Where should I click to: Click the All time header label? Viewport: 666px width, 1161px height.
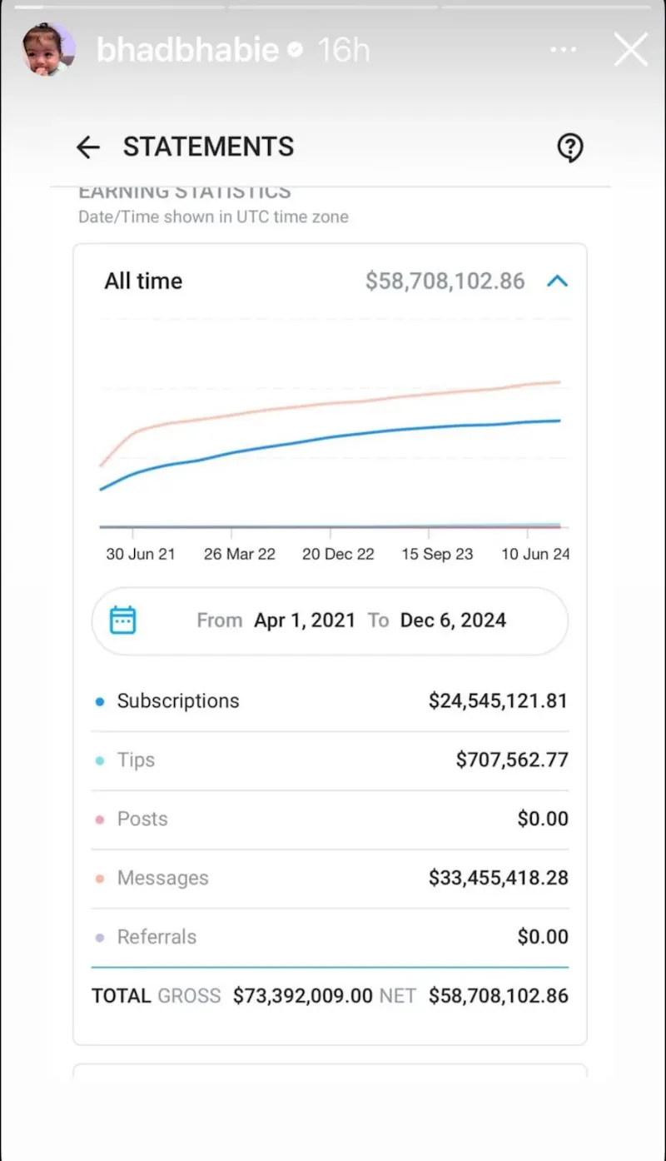pyautogui.click(x=143, y=282)
